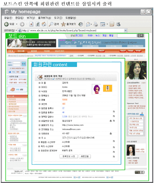This screenshot has height=183, width=154.
Task: Expand the address bar URL dropdown
Action: click(x=125, y=30)
